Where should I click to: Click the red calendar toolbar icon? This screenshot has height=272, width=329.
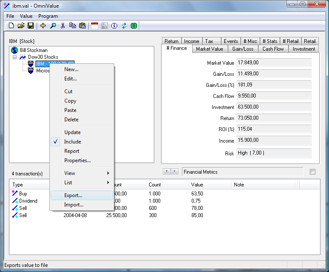95,26
